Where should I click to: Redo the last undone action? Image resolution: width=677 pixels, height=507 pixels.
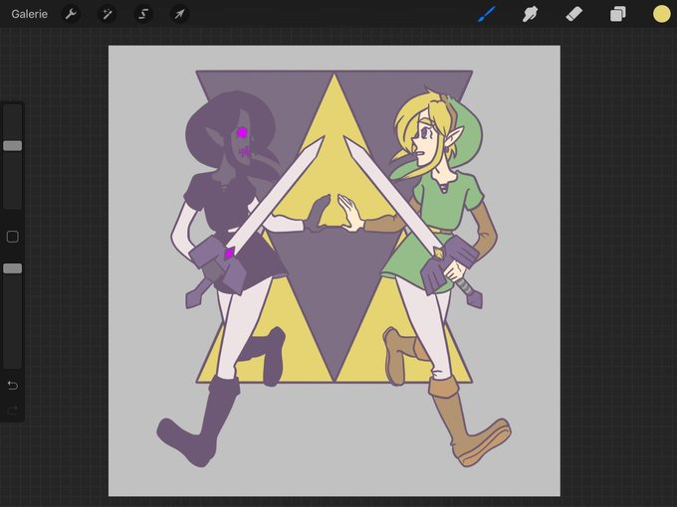coord(13,410)
